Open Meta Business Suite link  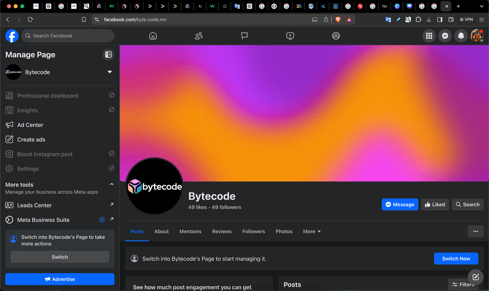pos(60,220)
